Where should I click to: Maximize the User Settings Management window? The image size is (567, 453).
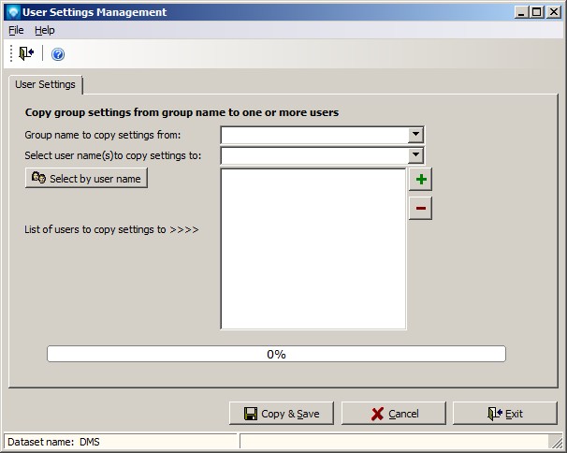coord(537,12)
